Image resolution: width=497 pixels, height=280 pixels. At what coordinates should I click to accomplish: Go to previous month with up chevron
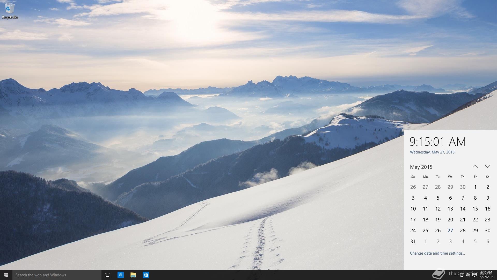475,166
